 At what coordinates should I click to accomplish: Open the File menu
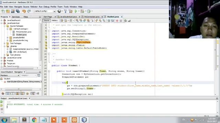click(x=1, y=7)
